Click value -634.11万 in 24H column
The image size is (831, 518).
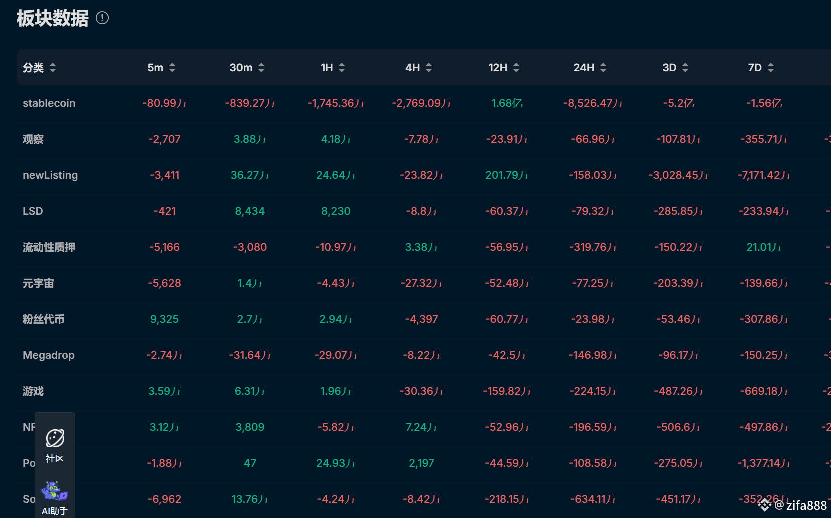(593, 499)
